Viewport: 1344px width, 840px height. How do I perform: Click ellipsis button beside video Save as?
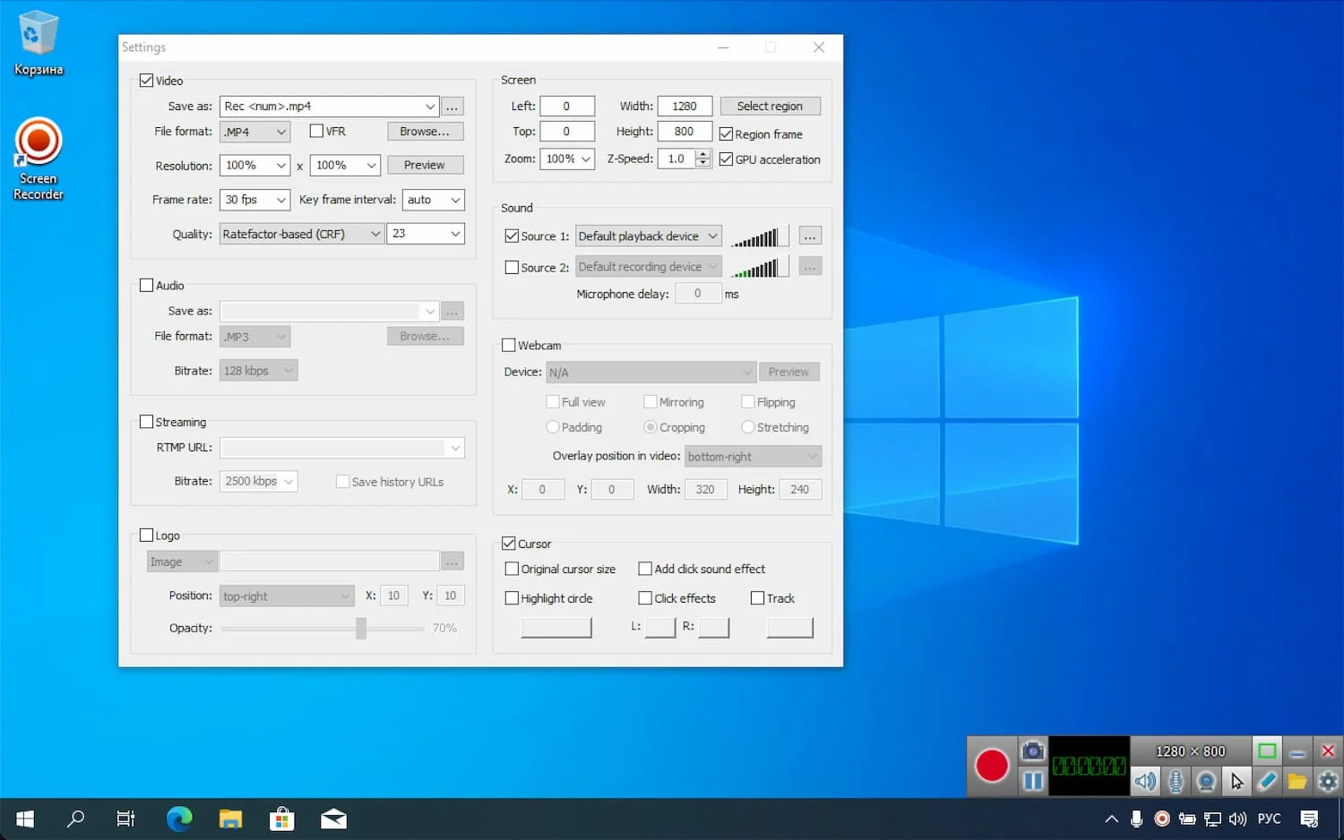click(452, 107)
